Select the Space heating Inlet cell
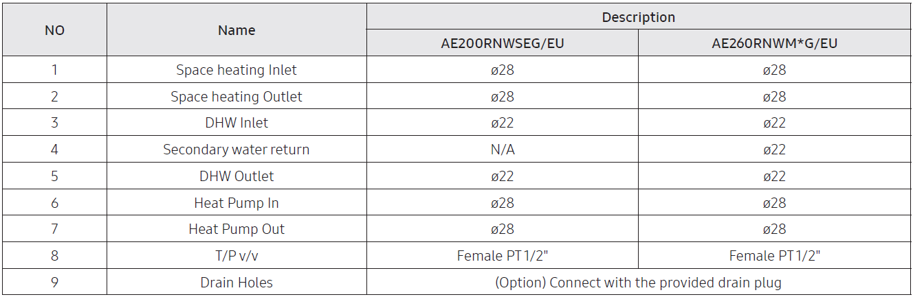The image size is (913, 297). (x=236, y=70)
